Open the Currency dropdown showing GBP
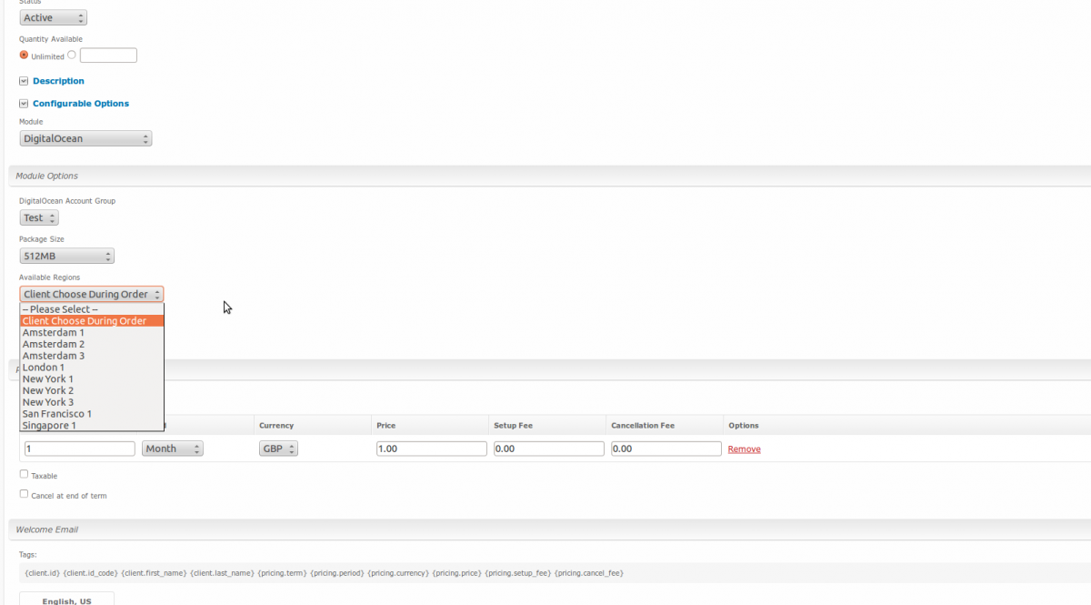The image size is (1091, 605). [x=278, y=449]
